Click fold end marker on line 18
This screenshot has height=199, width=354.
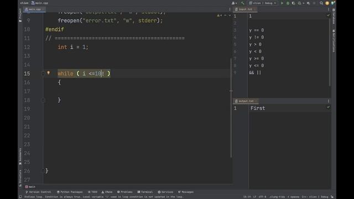point(43,100)
